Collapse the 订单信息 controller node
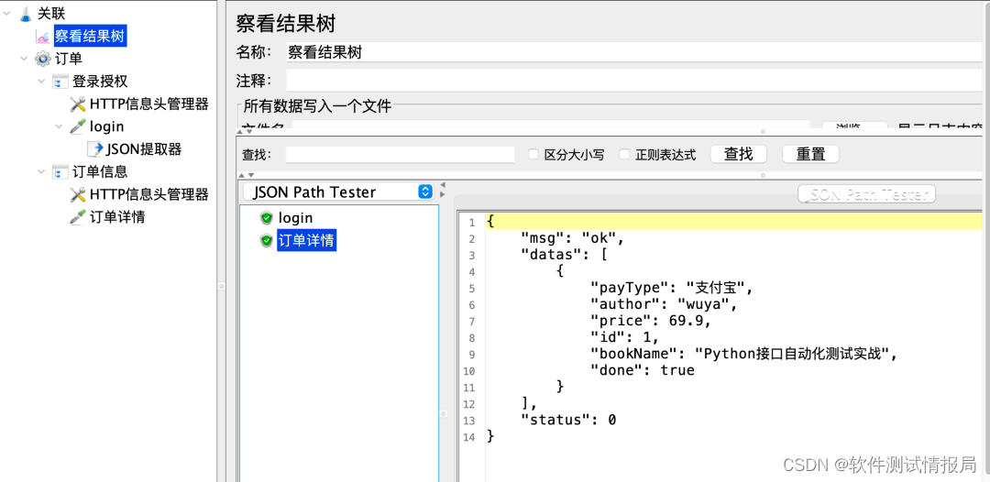This screenshot has width=990, height=482. point(41,171)
